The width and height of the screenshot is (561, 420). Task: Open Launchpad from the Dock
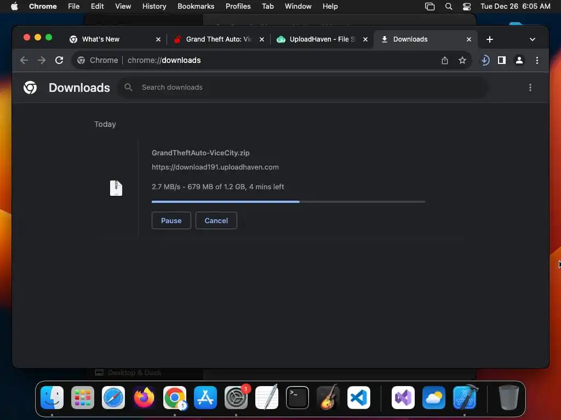pyautogui.click(x=83, y=398)
